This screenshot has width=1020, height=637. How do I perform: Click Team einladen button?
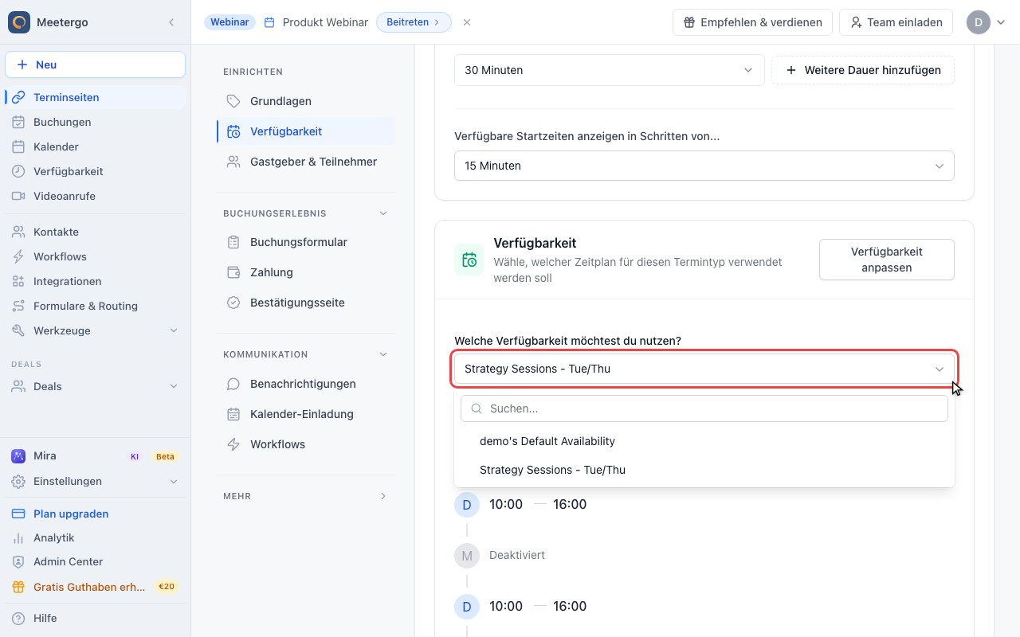(x=896, y=22)
